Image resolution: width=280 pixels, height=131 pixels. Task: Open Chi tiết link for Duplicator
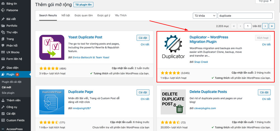(267, 45)
